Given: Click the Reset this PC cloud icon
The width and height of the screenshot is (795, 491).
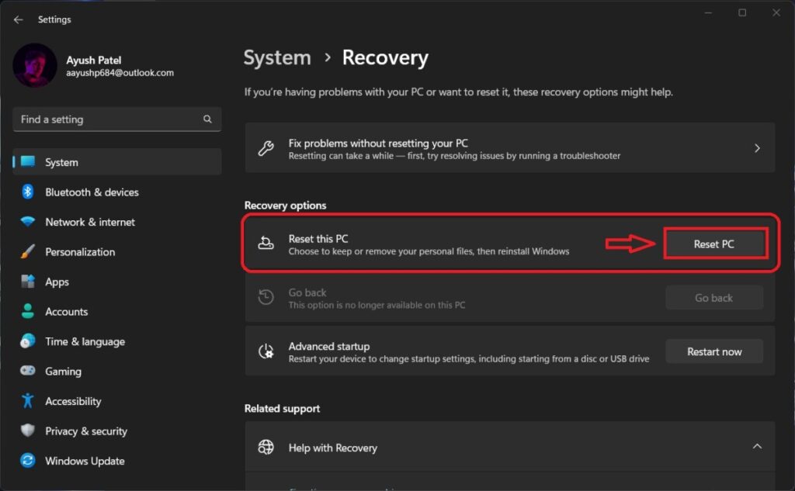Looking at the screenshot, I should point(267,243).
